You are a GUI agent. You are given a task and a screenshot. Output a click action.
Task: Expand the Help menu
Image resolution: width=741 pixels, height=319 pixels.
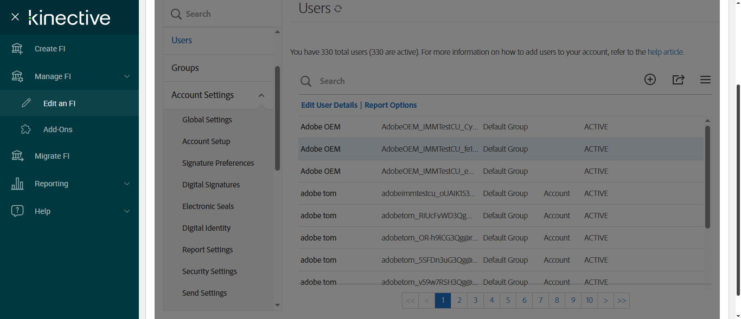click(127, 211)
